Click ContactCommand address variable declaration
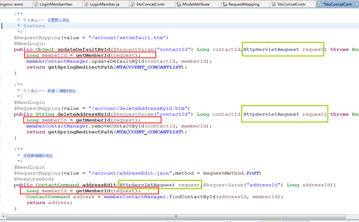The image size is (359, 222). tap(60, 197)
